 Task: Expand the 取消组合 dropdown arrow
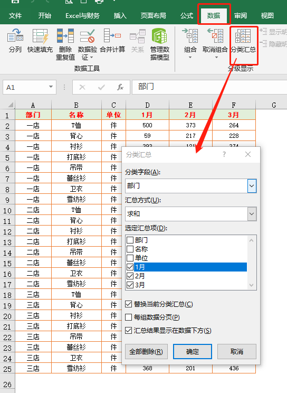[217, 58]
